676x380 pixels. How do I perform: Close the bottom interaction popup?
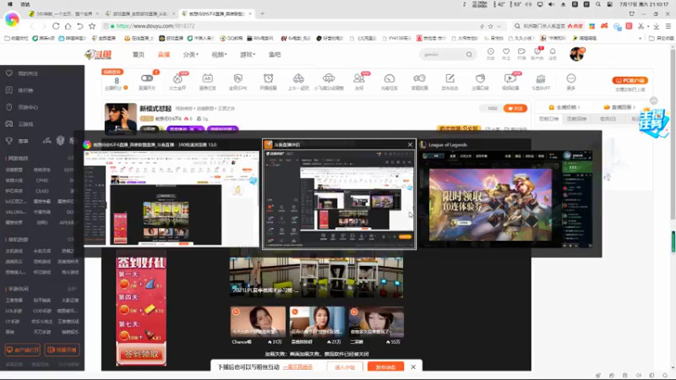tap(413, 367)
